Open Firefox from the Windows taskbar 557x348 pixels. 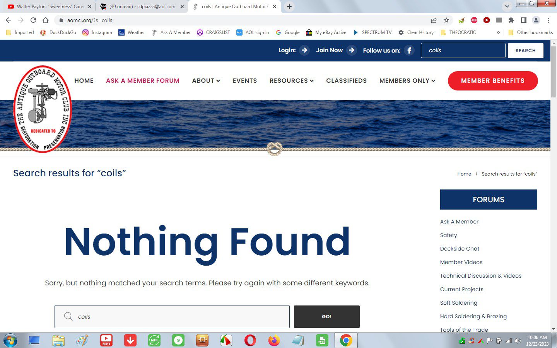pyautogui.click(x=274, y=340)
